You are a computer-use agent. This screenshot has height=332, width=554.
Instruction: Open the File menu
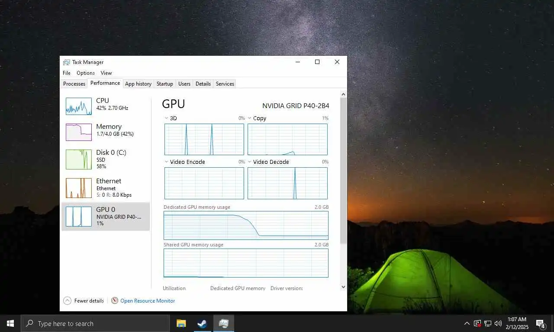[x=67, y=73]
